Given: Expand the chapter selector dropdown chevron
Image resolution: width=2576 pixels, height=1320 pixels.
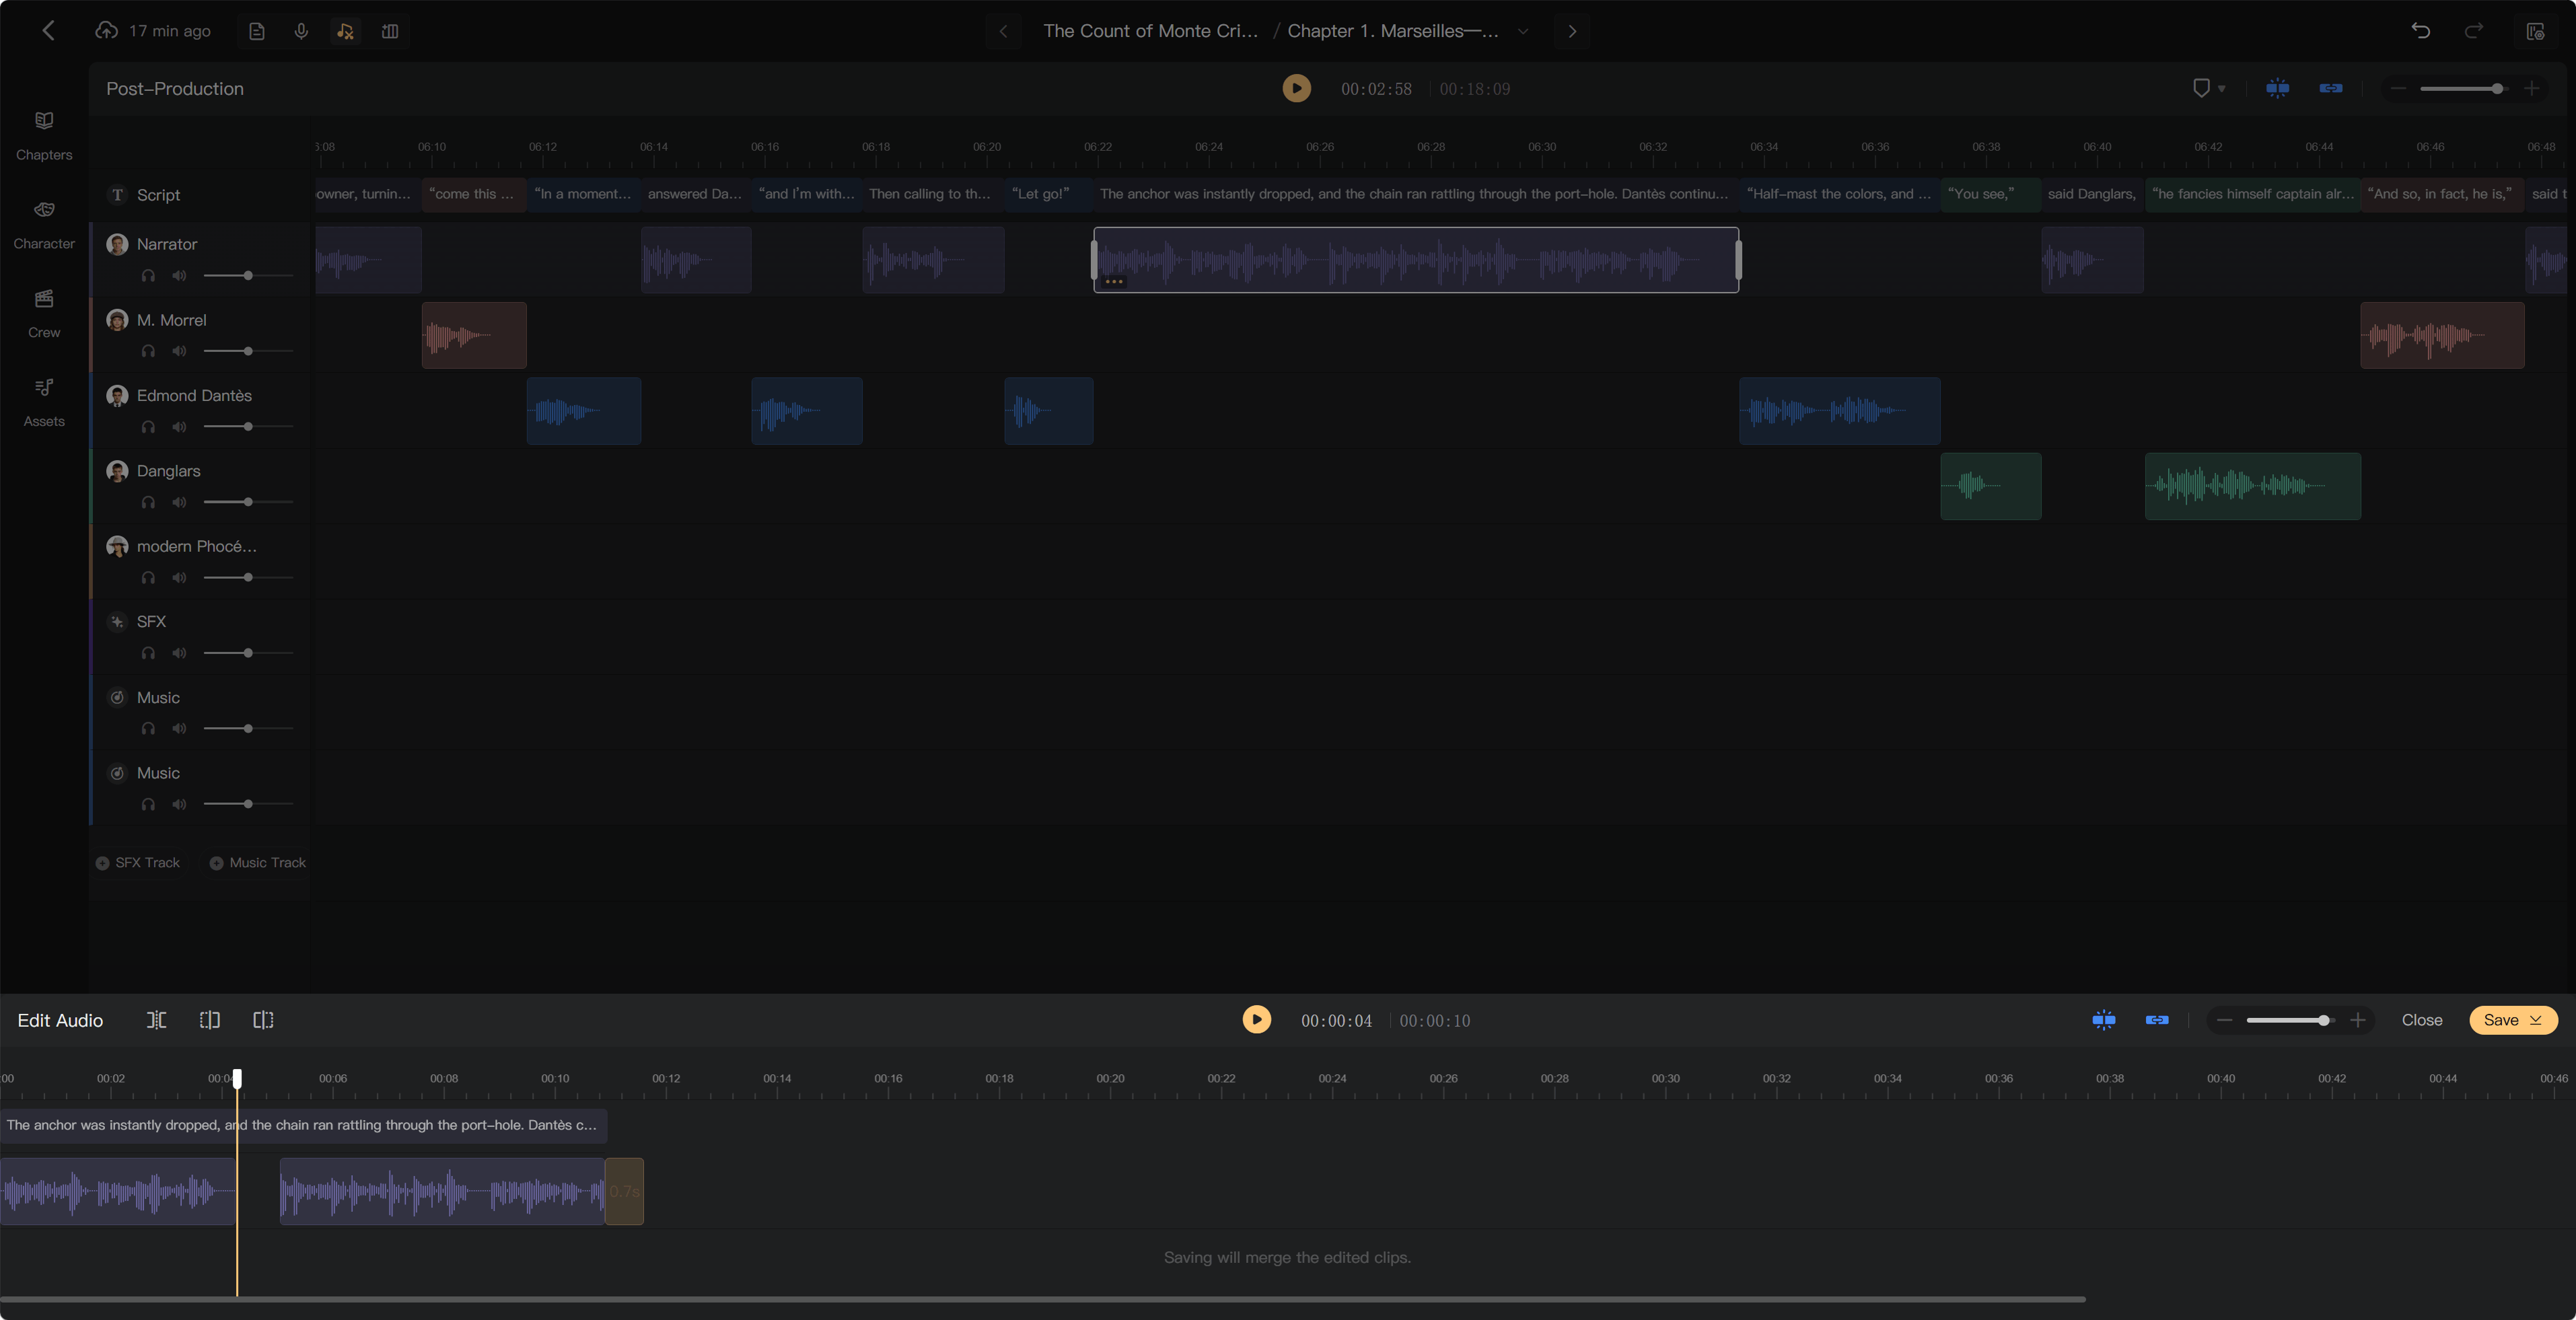Looking at the screenshot, I should click(1523, 31).
